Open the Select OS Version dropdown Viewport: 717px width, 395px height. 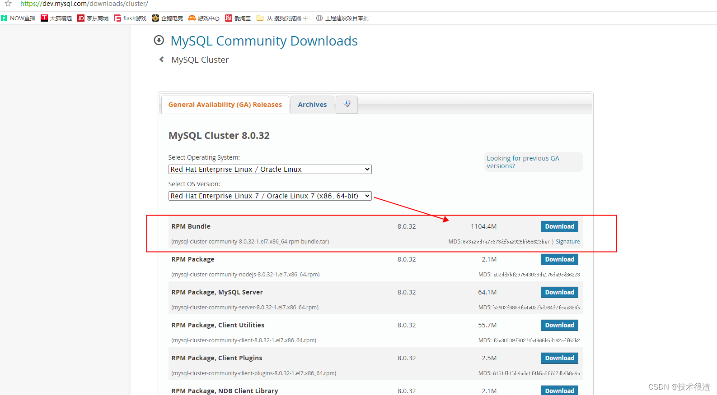point(270,196)
